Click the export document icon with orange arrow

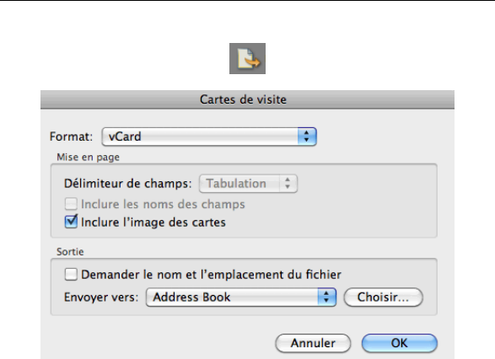point(247,59)
